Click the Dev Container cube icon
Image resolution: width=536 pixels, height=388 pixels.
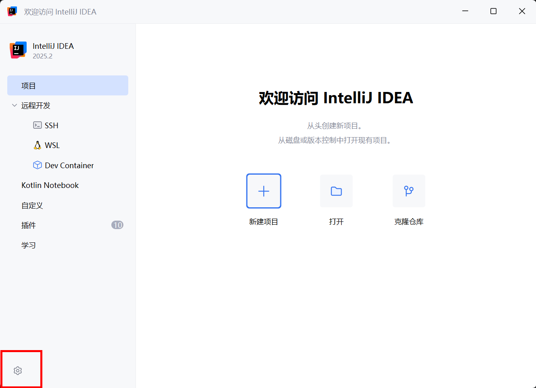[x=38, y=165]
